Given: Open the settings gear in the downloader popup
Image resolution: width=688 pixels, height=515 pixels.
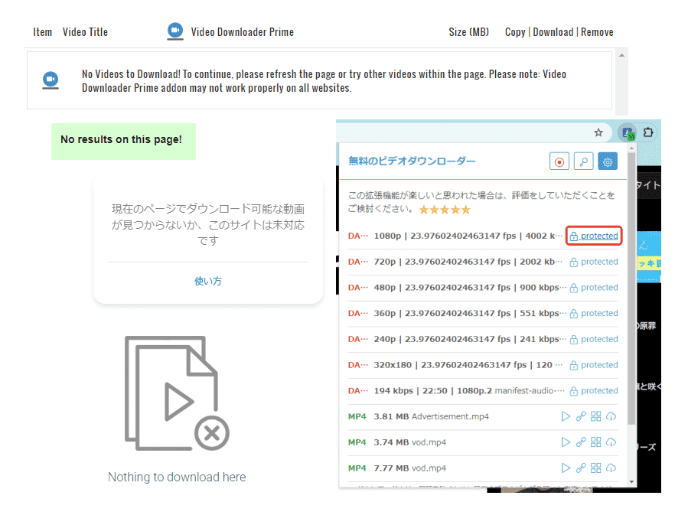Looking at the screenshot, I should click(607, 161).
